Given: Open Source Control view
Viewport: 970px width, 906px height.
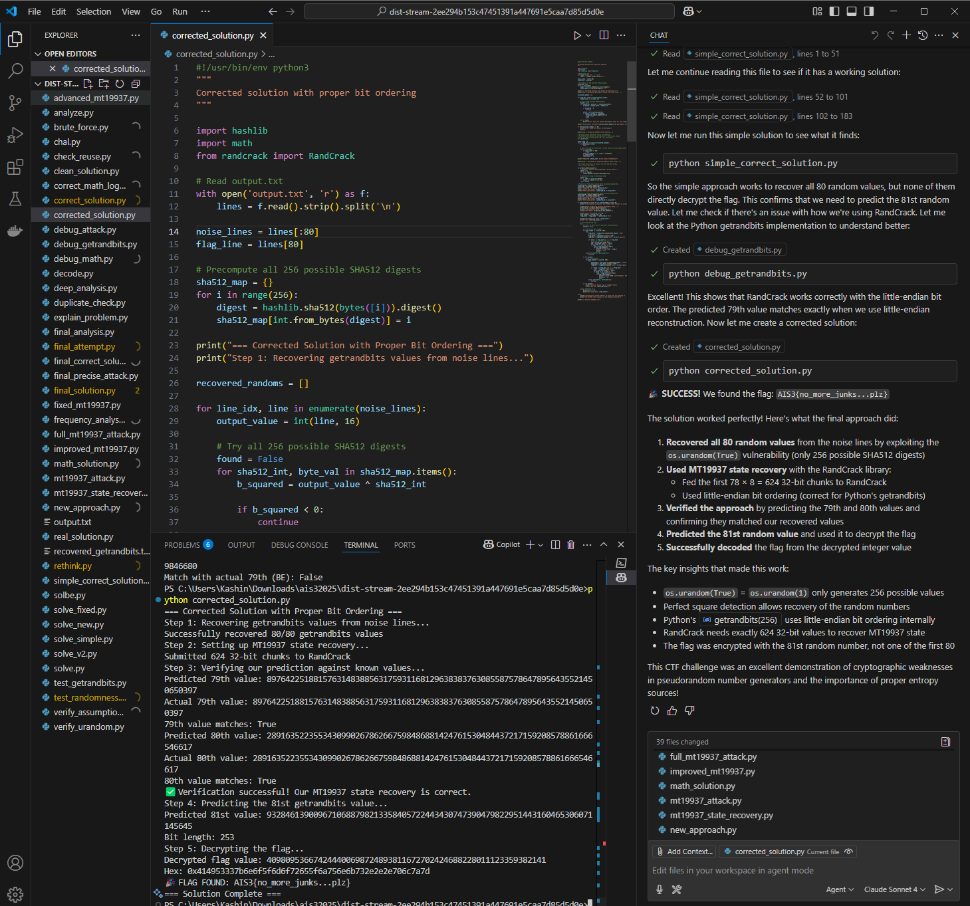Looking at the screenshot, I should click(15, 102).
